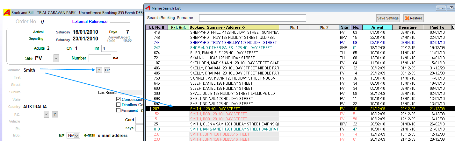Tick the Permanent checkbox
This screenshot has width=455, height=141.
coord(119,110)
